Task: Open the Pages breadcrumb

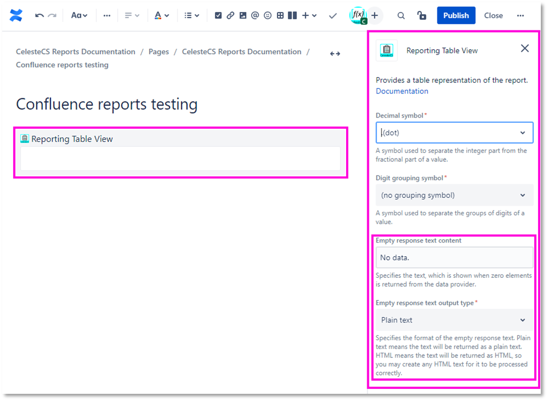Action: 159,52
